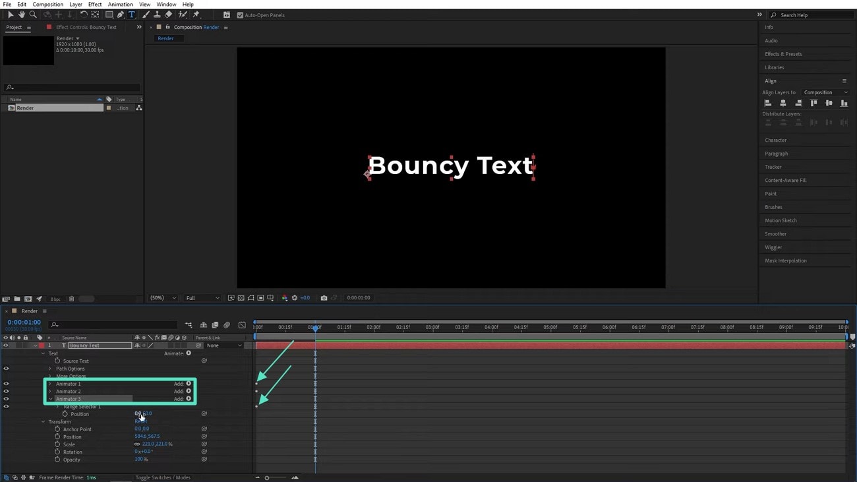Select the Puppet Pin tool
The height and width of the screenshot is (482, 857).
(196, 15)
